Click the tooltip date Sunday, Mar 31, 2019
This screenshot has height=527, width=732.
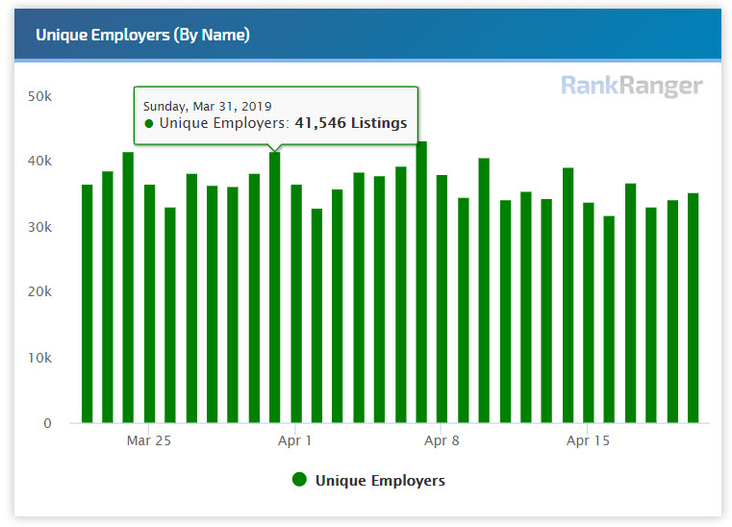[x=207, y=105]
